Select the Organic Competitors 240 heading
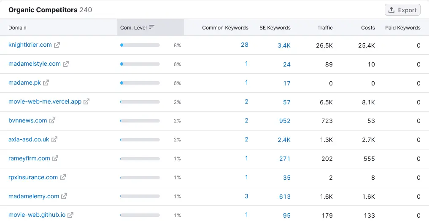Screen dimensions: 429x221 [x=50, y=10]
